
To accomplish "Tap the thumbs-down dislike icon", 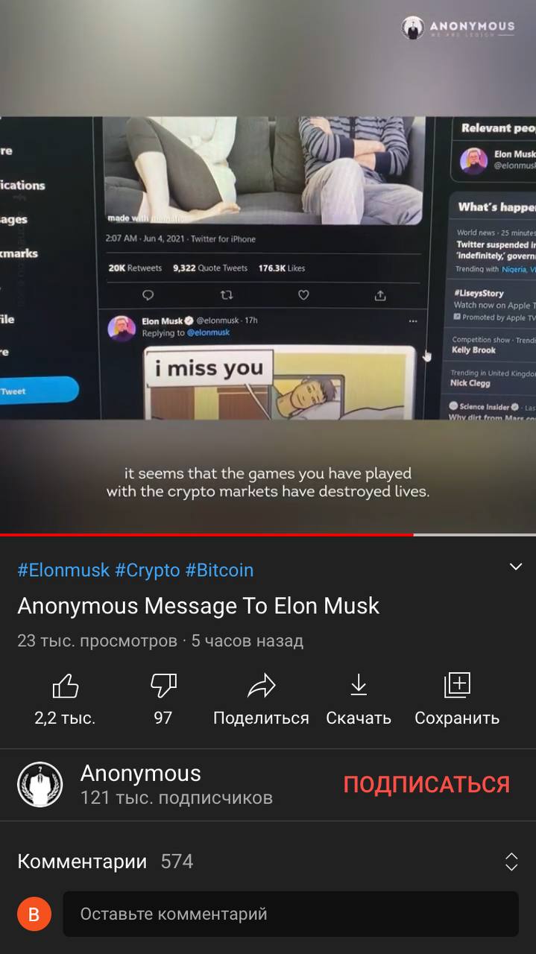I will point(163,686).
